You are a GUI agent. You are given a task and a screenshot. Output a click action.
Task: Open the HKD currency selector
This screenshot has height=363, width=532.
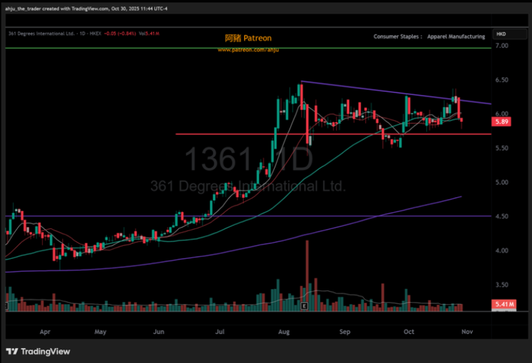[x=509, y=34]
